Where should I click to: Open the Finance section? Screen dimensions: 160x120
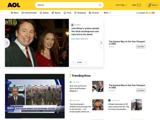(94, 13)
